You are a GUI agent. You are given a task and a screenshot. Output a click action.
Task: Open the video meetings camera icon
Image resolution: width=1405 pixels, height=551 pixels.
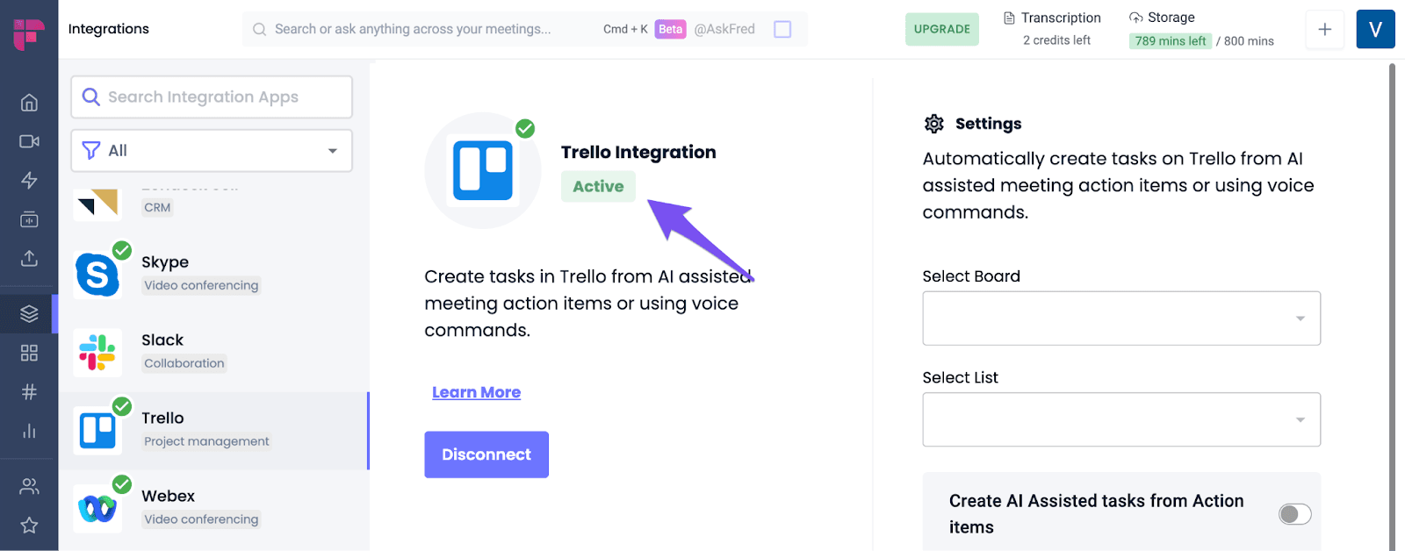click(x=29, y=141)
